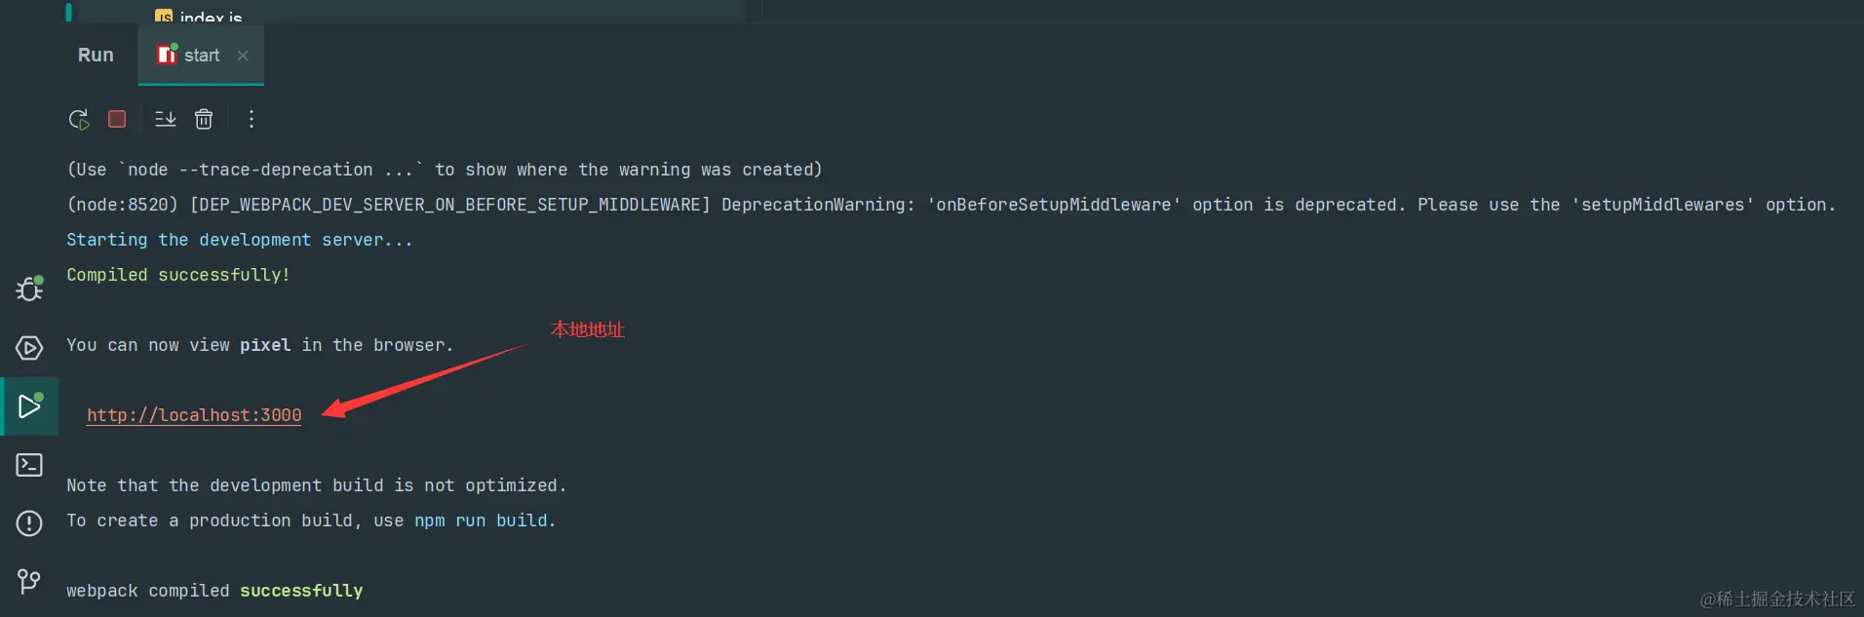Viewport: 1864px width, 617px height.
Task: Click the Run tool window title
Action: 95,55
